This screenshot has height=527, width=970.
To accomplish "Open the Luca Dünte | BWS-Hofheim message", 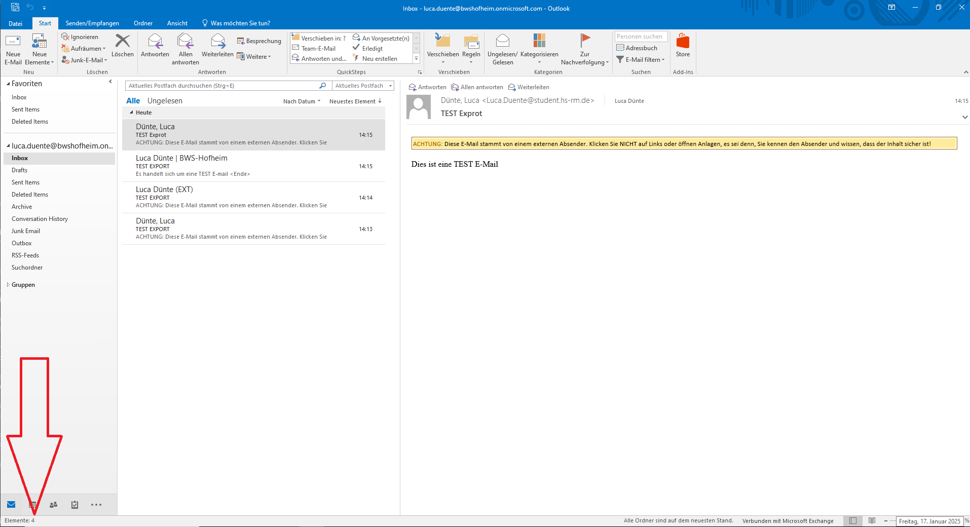I will coord(253,166).
